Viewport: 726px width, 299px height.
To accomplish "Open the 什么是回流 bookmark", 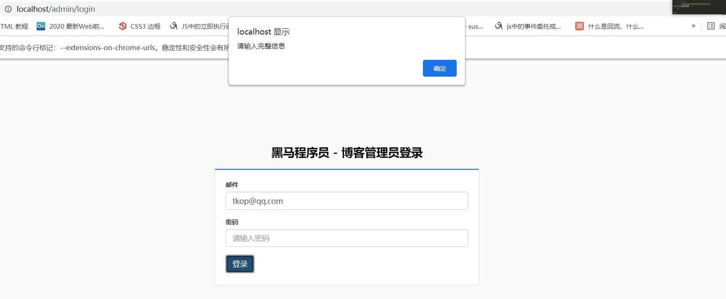I will [x=610, y=26].
